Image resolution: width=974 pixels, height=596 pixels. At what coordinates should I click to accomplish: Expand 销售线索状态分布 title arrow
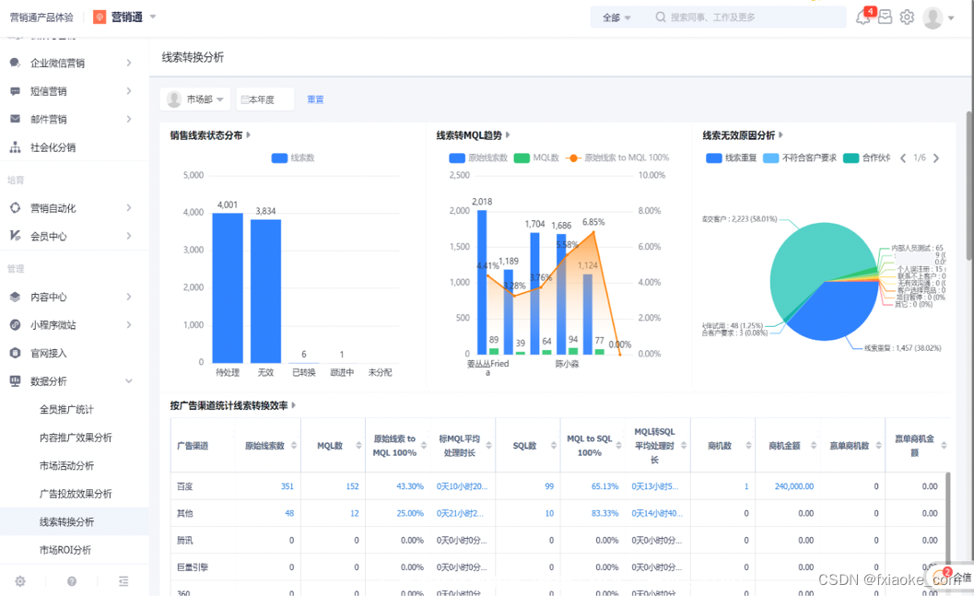tap(249, 134)
